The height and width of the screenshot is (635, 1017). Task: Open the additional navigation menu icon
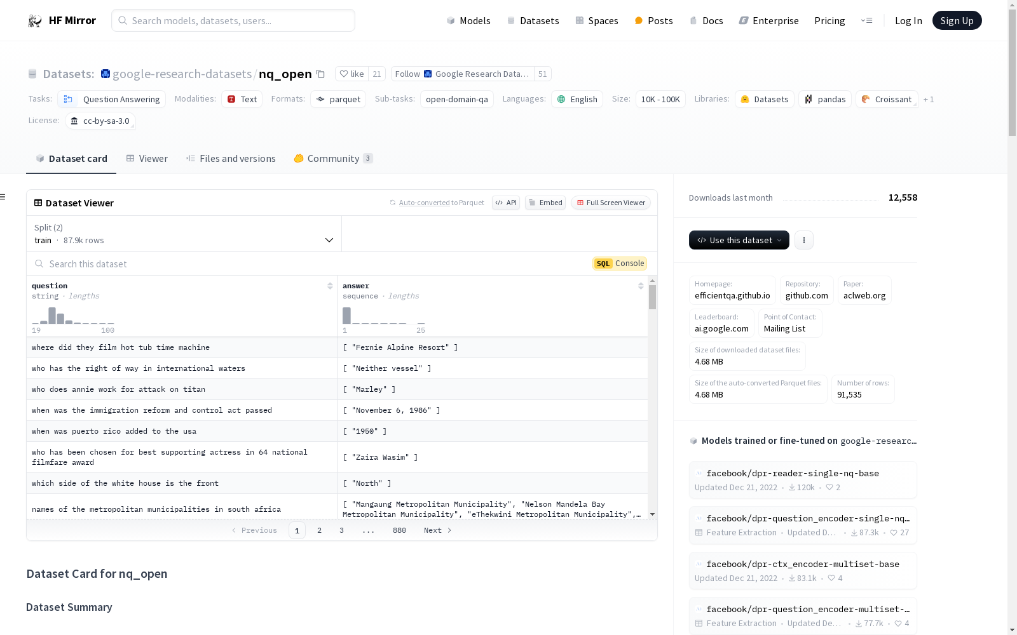tap(866, 20)
